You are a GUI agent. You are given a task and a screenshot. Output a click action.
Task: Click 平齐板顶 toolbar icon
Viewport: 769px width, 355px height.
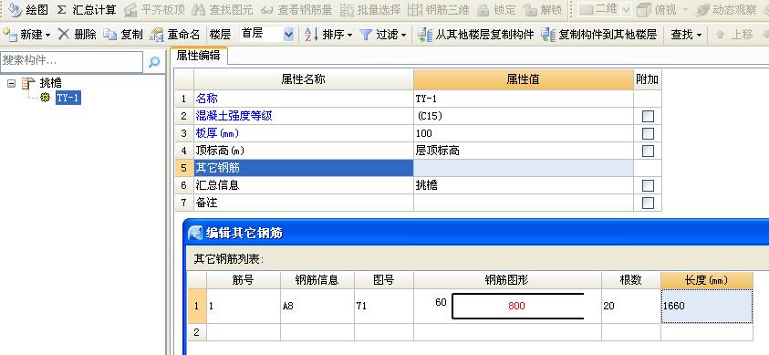[x=131, y=10]
